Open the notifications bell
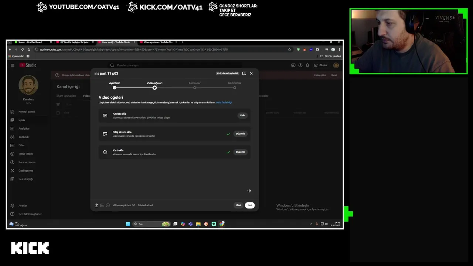 coord(307,65)
